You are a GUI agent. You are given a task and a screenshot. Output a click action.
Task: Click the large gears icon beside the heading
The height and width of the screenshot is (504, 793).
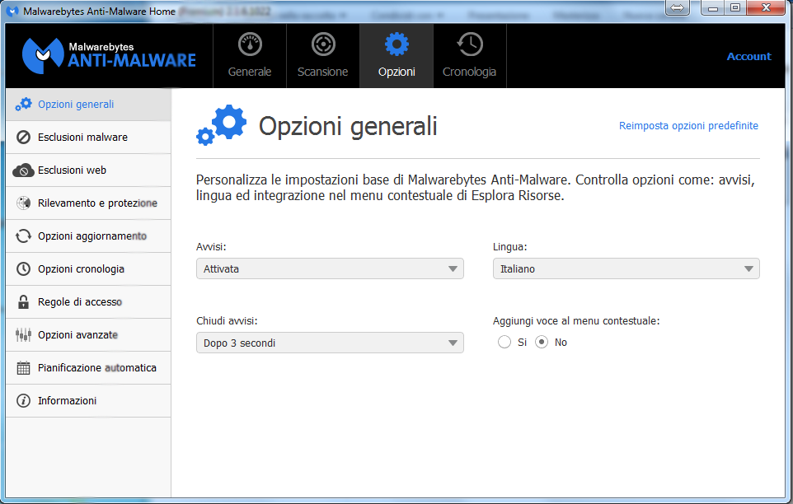pyautogui.click(x=222, y=125)
